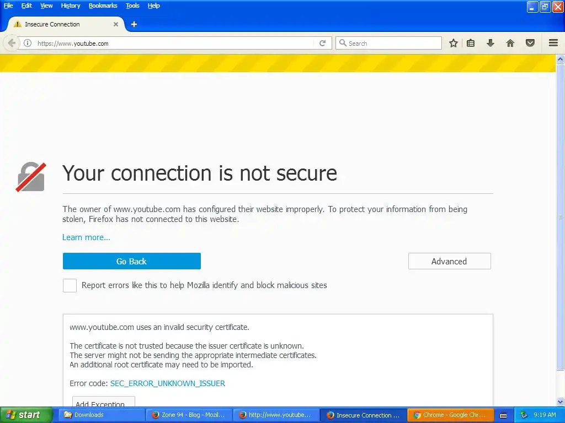Click the scrollbar down arrow

click(x=561, y=402)
